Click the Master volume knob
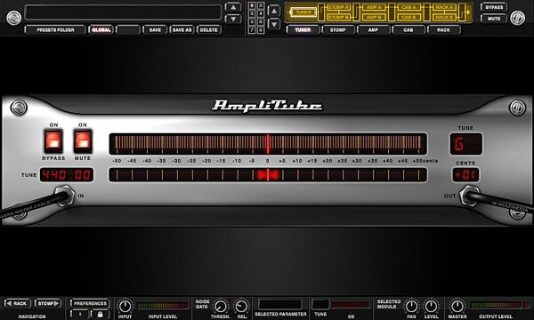Viewport: 534px width, 320px height. point(457,307)
